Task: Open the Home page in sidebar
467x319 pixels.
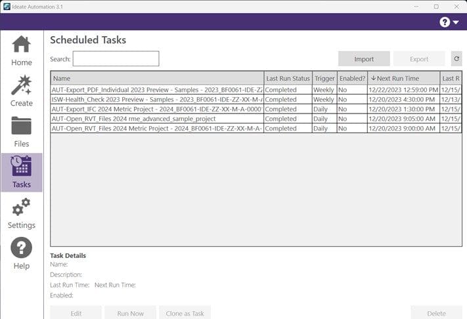Action: [21, 51]
